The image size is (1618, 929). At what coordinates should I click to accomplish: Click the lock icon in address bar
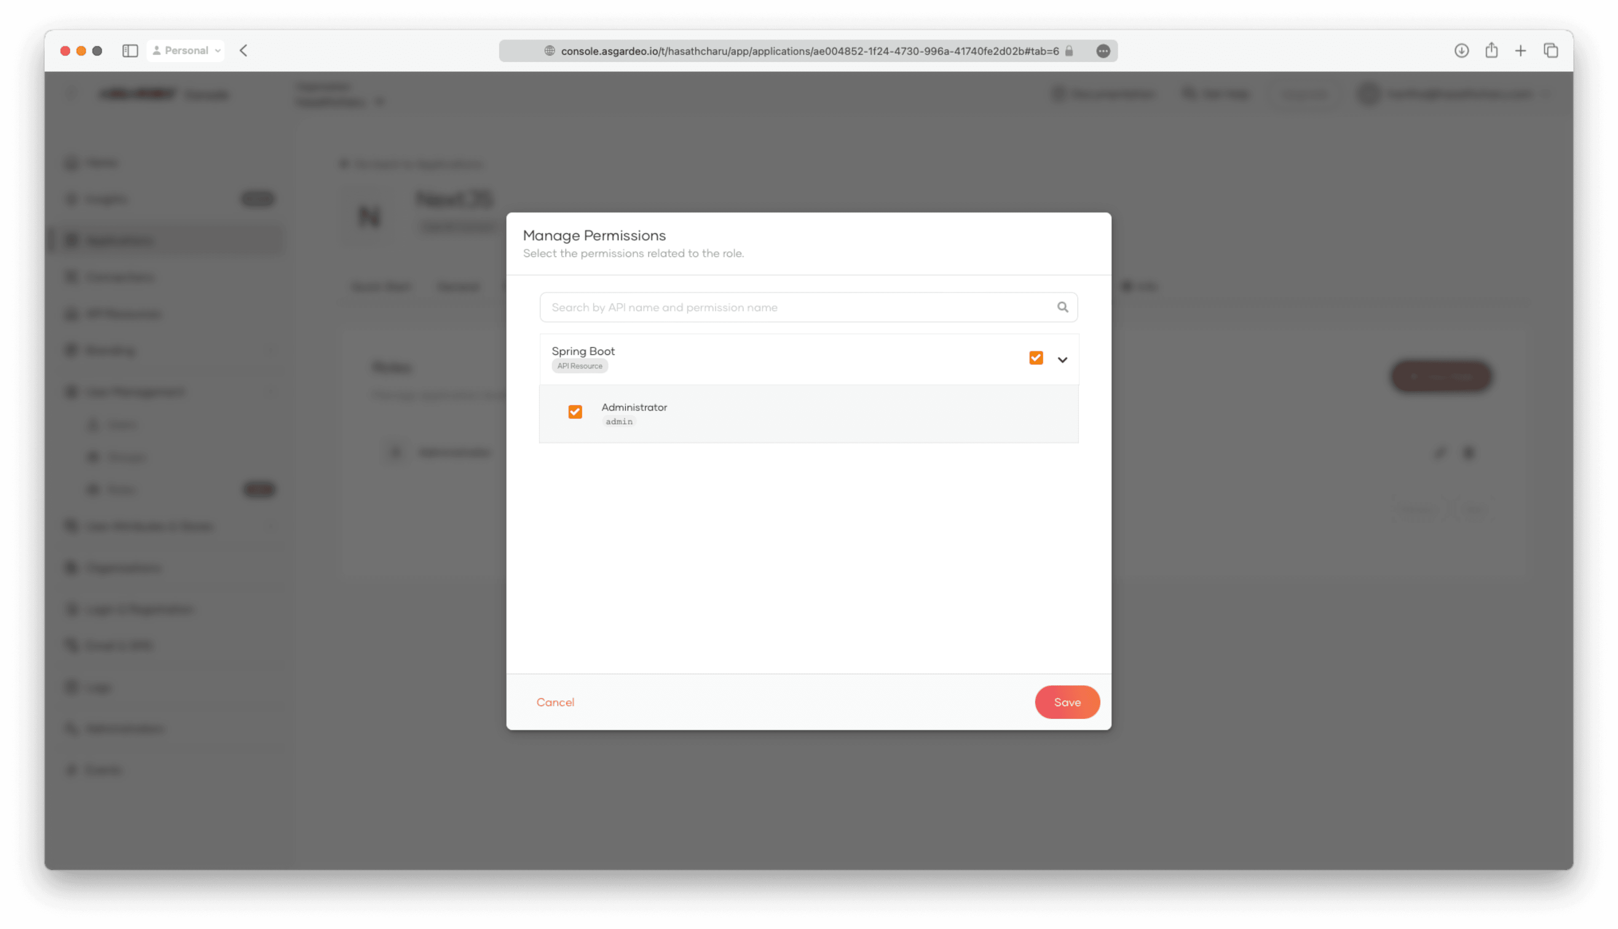tap(1069, 51)
